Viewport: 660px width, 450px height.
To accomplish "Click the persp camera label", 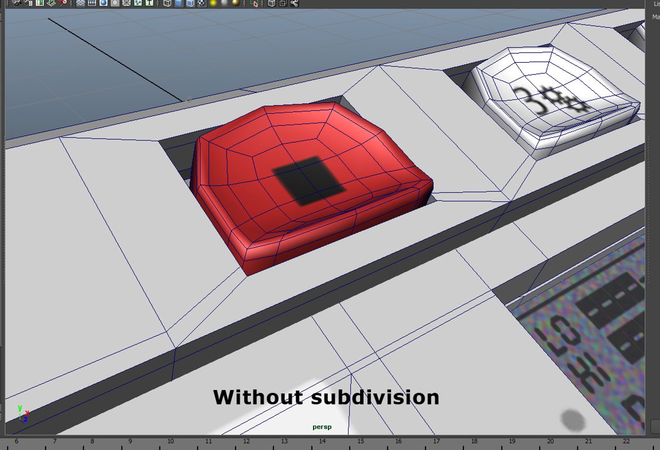I will click(322, 427).
